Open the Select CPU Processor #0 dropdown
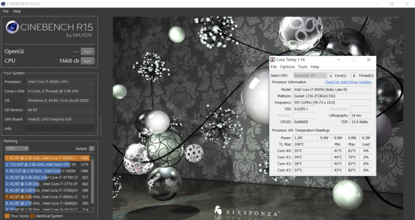The width and height of the screenshot is (415, 220). click(310, 75)
